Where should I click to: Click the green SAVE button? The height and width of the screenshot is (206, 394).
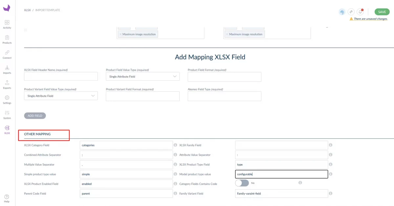coord(382,12)
